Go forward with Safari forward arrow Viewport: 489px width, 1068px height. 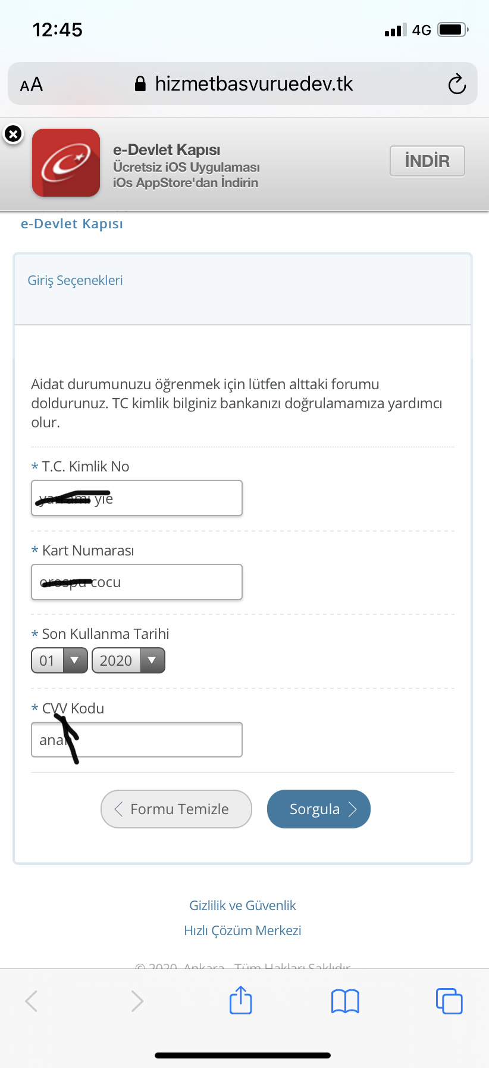tap(137, 1001)
